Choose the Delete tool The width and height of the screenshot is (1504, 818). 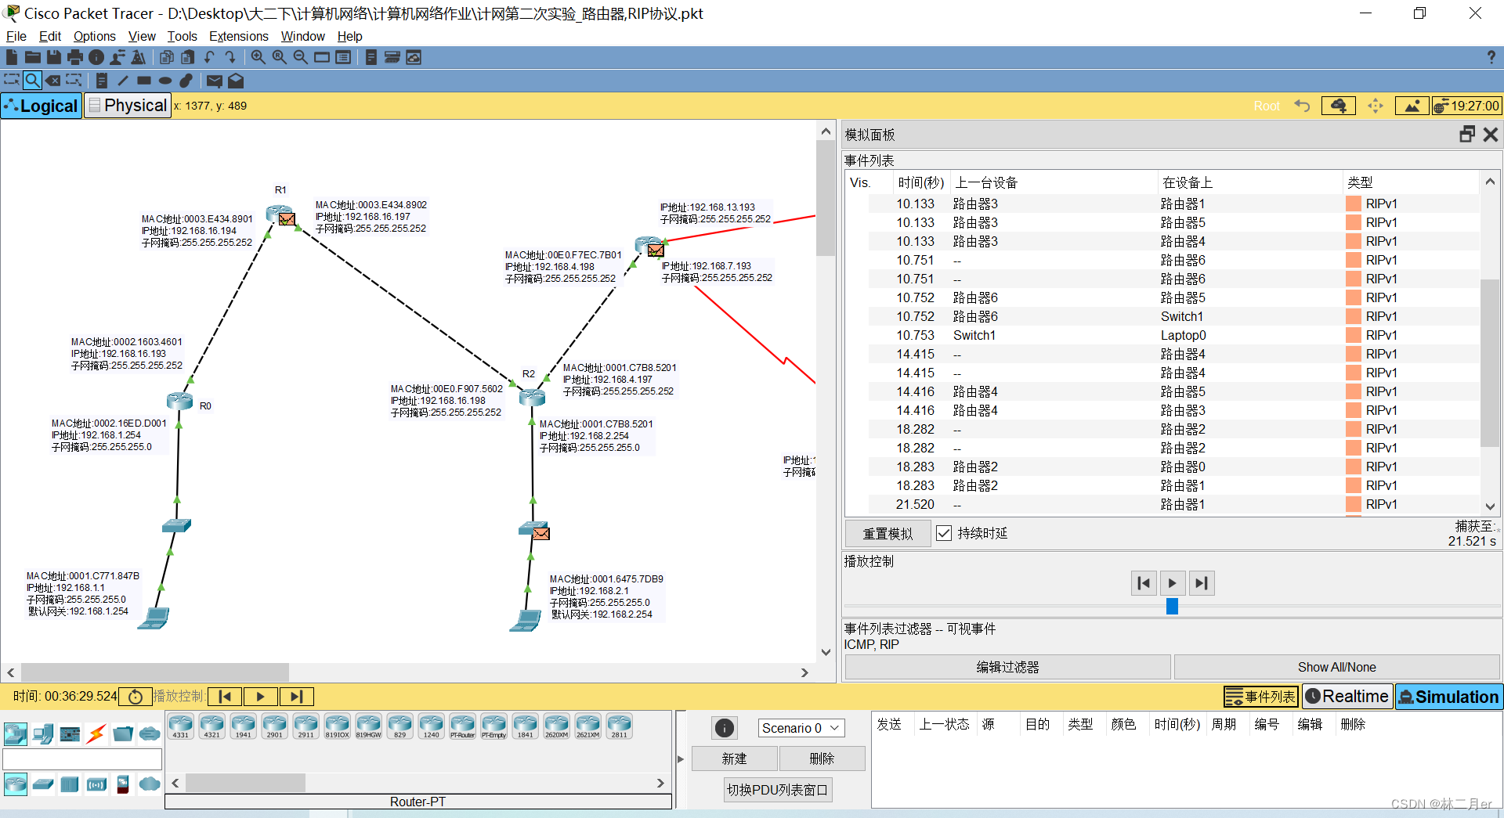click(52, 80)
